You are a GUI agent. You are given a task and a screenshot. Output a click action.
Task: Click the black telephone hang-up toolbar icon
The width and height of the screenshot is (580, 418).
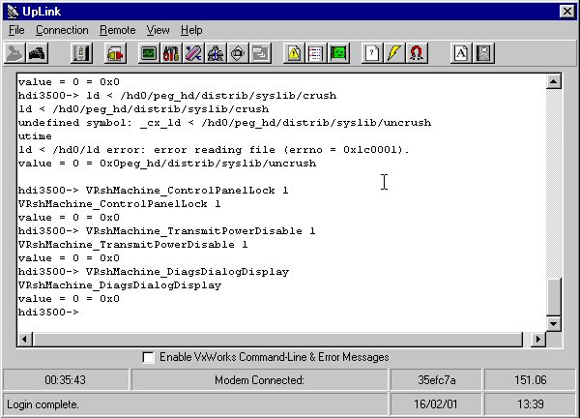[41, 53]
